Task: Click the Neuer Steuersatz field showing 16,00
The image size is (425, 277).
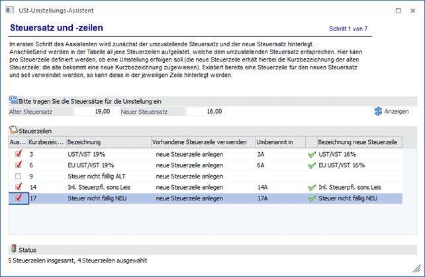Action: [204, 112]
